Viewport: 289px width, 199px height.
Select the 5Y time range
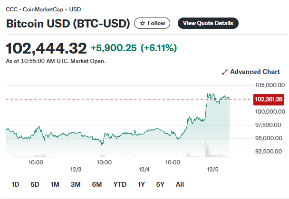point(160,184)
